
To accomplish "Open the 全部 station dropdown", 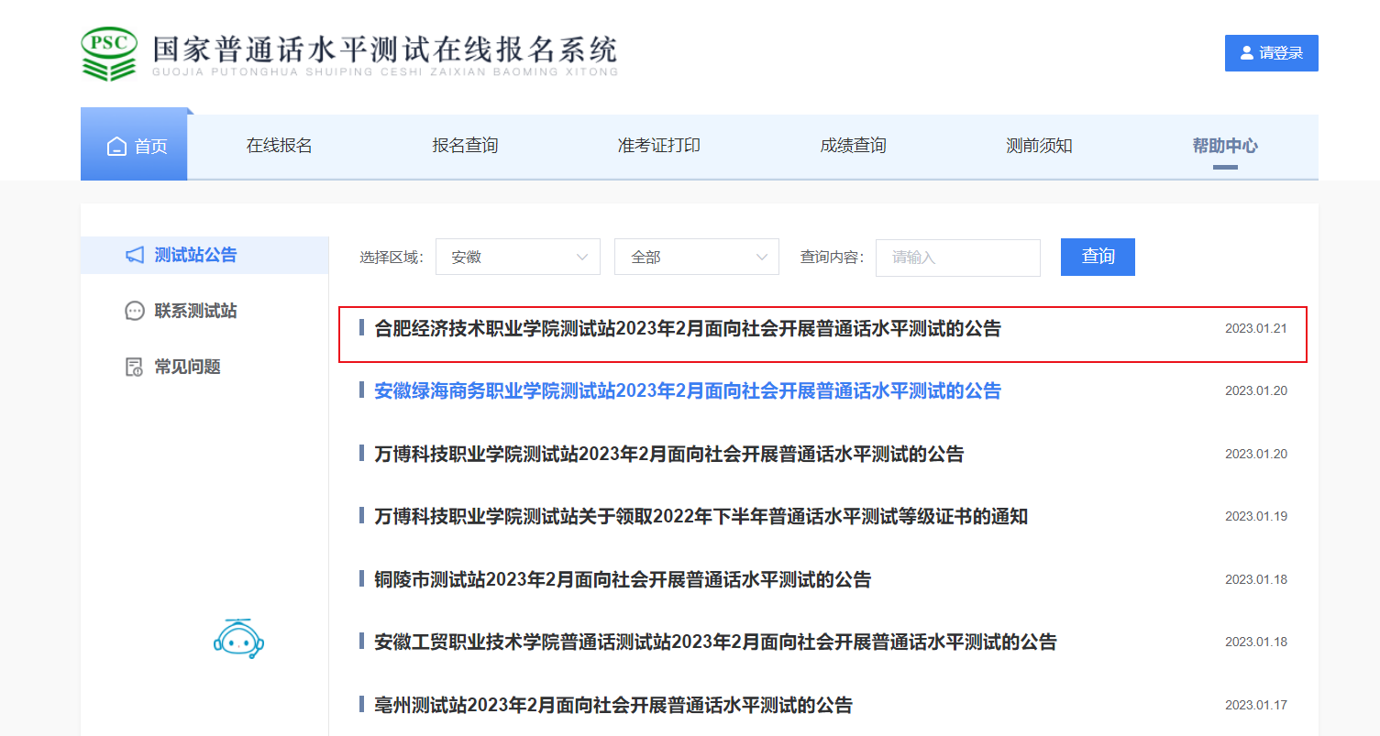I will [697, 258].
